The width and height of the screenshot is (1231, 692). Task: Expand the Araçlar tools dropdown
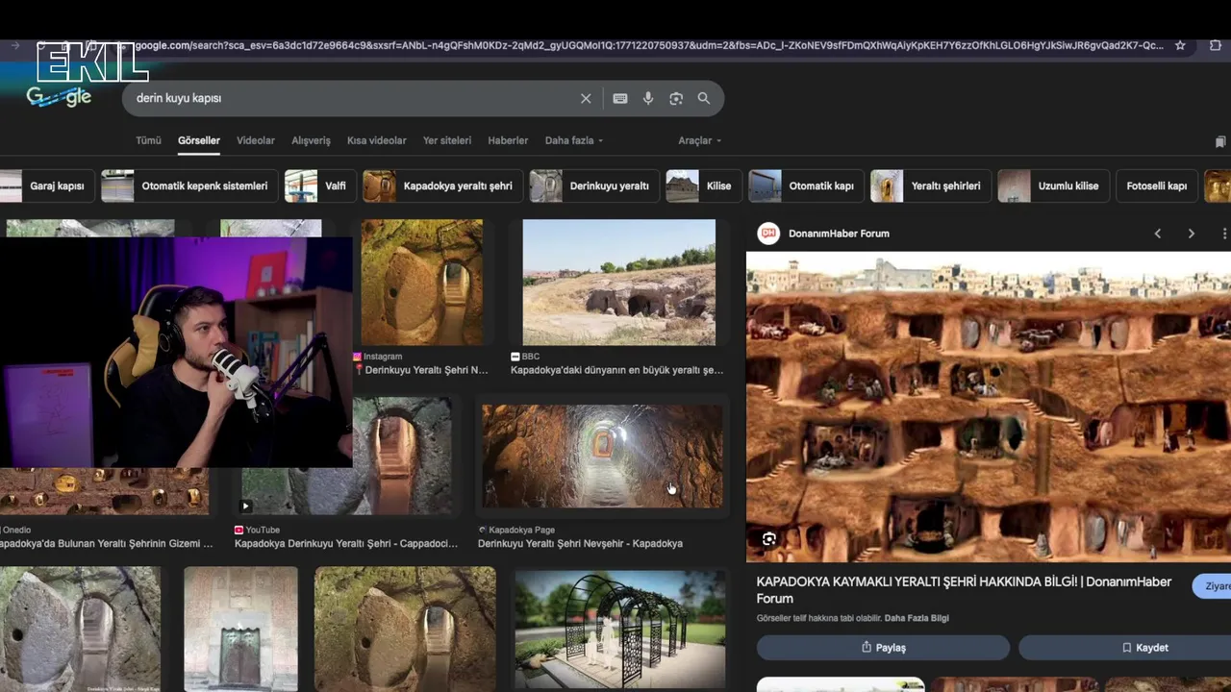700,140
